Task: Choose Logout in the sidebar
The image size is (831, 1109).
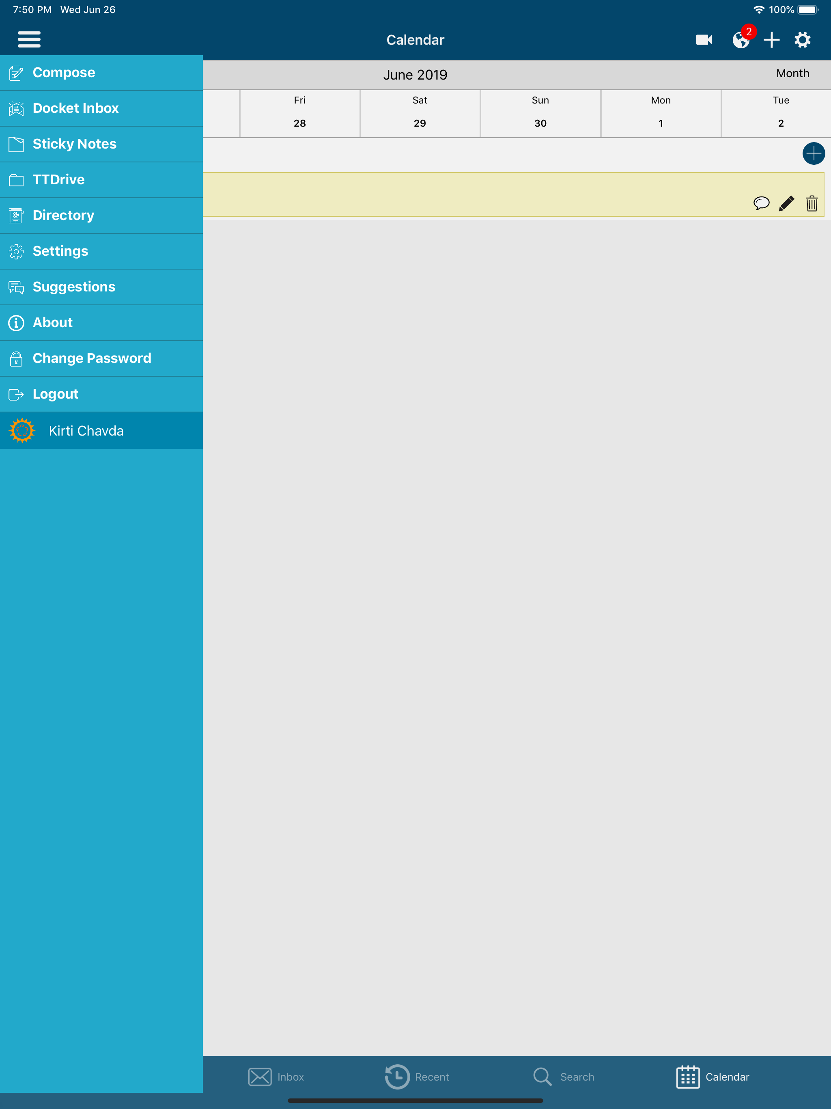Action: click(101, 394)
